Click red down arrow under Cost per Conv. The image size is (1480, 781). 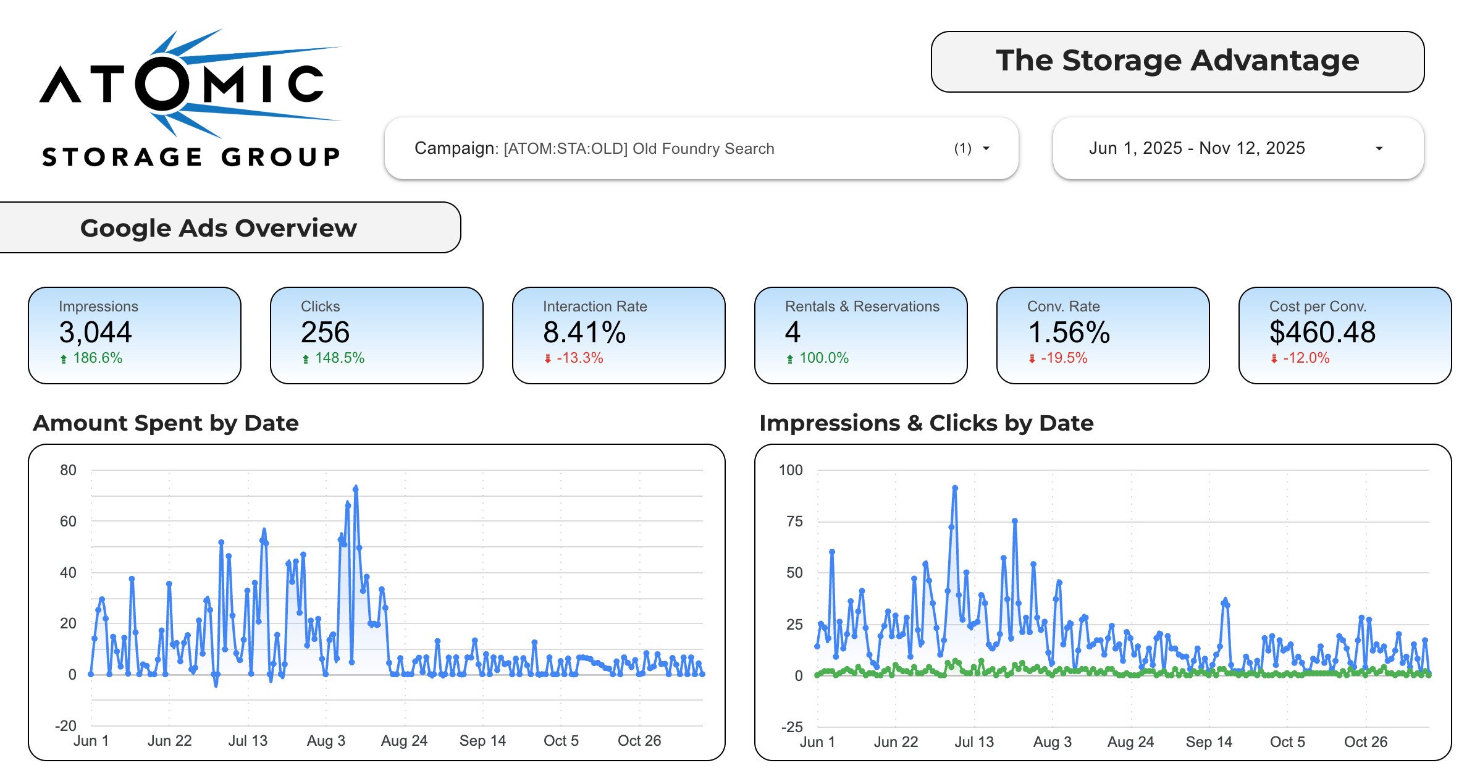pos(1274,358)
